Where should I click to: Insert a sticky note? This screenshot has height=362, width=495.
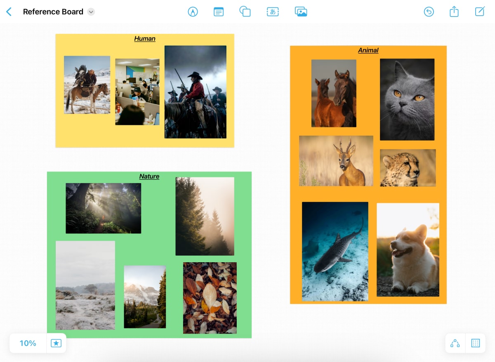pos(219,12)
